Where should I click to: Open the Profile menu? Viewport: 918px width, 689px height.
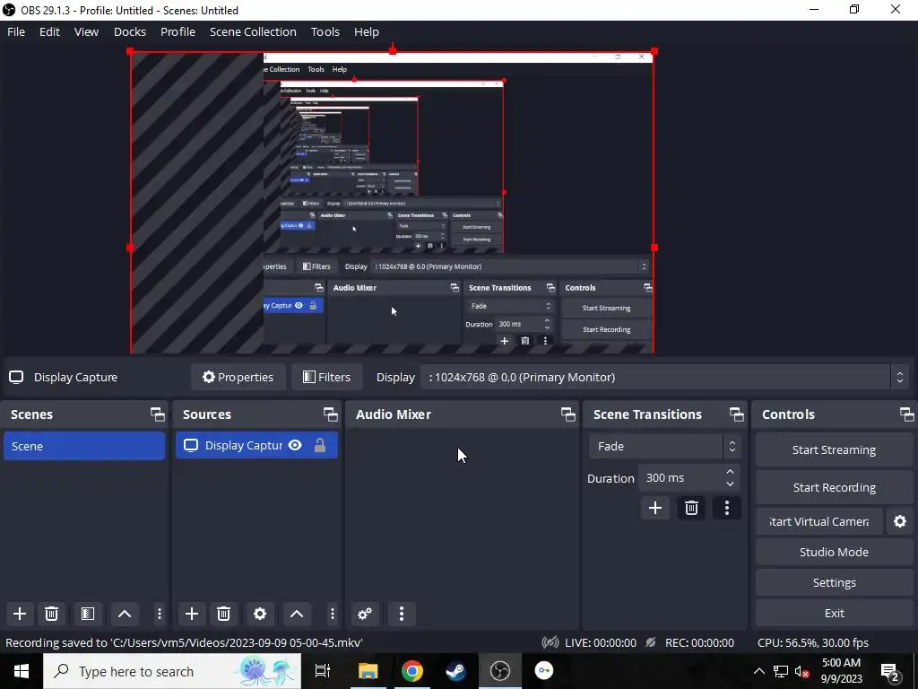[178, 31]
